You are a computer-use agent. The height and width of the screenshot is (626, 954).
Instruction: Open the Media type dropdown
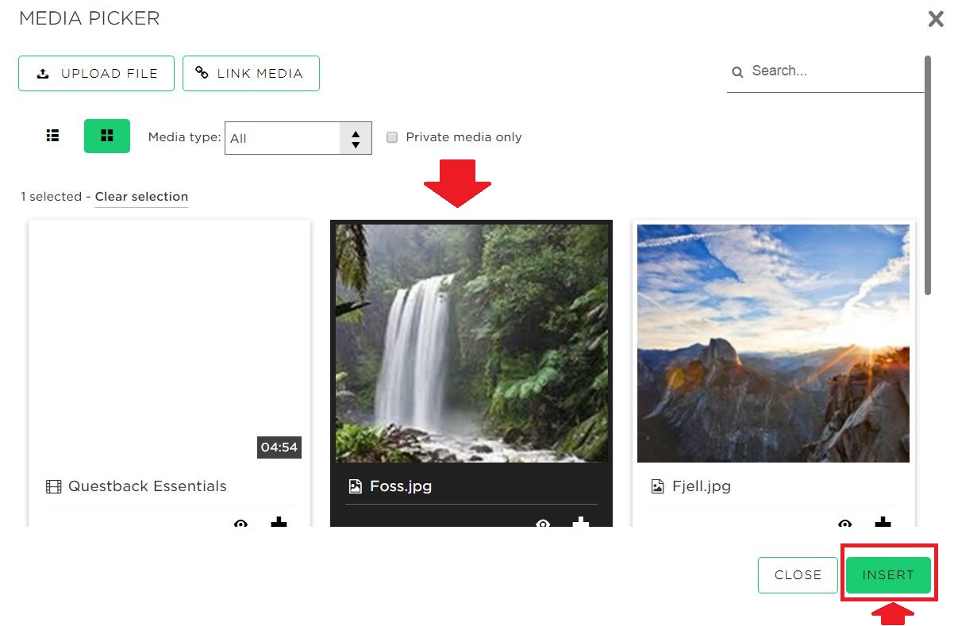298,138
